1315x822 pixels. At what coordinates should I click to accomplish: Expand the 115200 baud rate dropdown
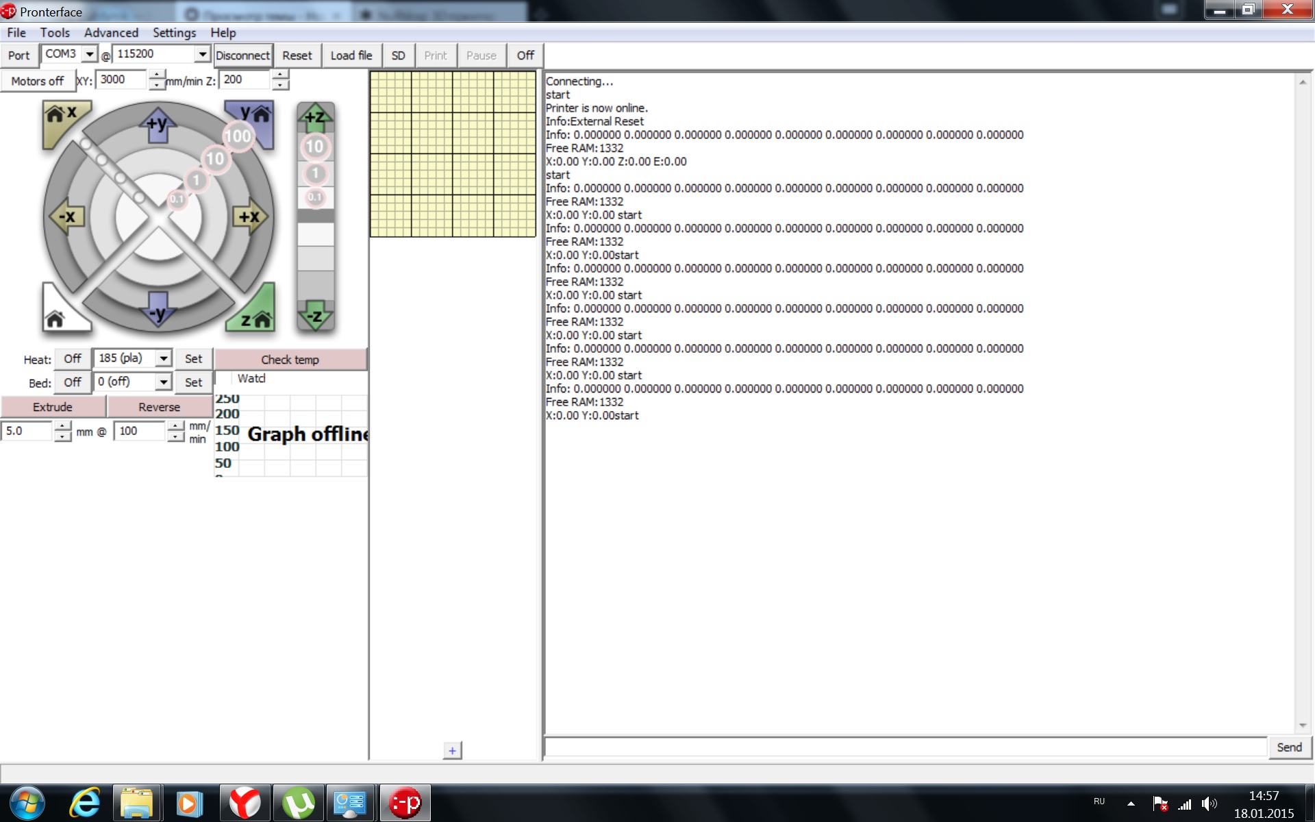click(x=202, y=54)
